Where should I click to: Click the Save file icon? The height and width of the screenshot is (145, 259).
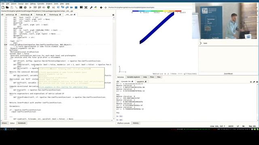pos(12,7)
